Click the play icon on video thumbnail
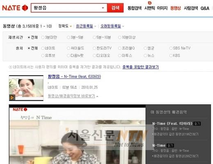 pos(12,98)
